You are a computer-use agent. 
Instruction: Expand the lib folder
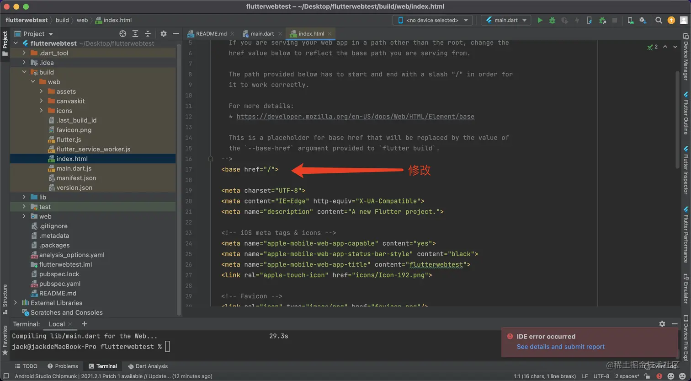click(x=24, y=197)
